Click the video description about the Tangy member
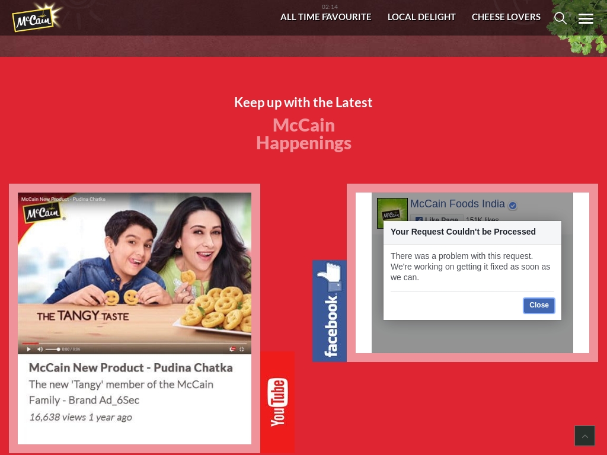This screenshot has width=607, height=455. coord(121,392)
